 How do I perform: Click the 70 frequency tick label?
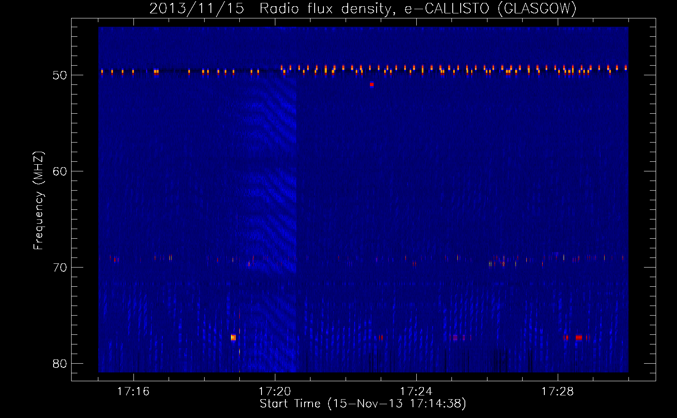pos(60,268)
